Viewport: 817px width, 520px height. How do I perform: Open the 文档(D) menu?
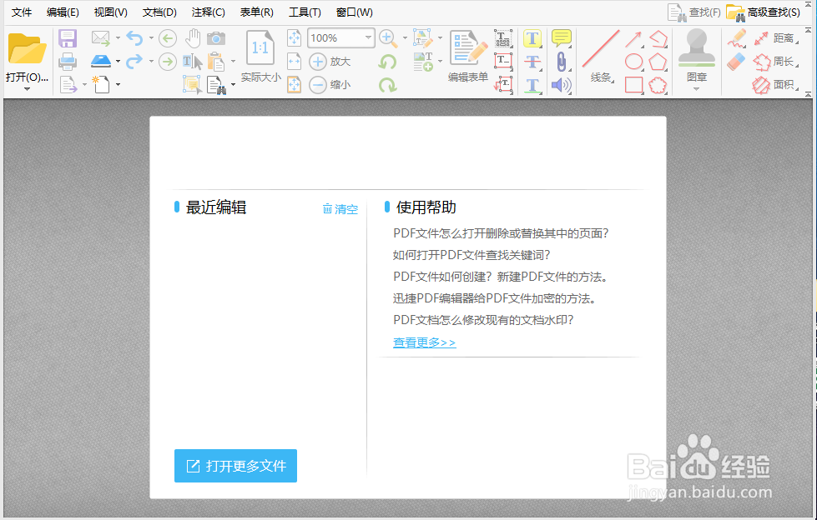(x=158, y=12)
